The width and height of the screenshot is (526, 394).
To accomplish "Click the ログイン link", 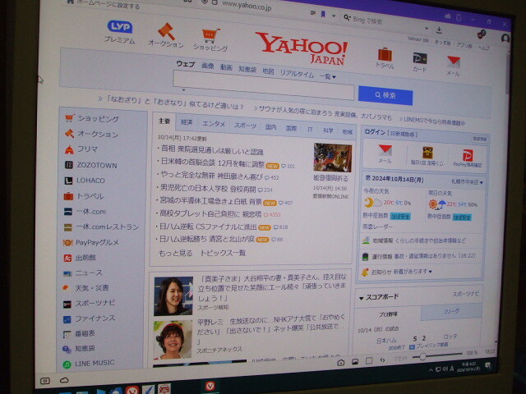I will point(375,132).
